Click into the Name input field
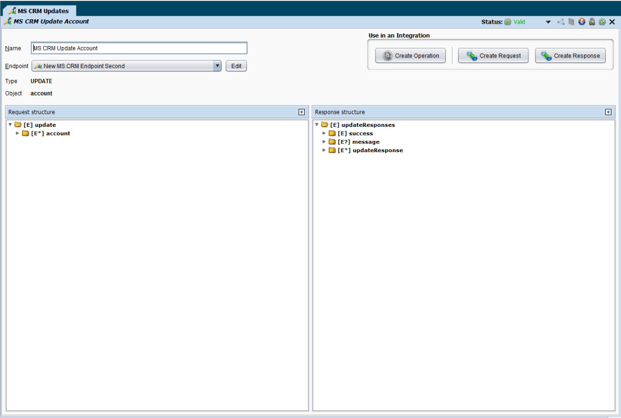 139,48
